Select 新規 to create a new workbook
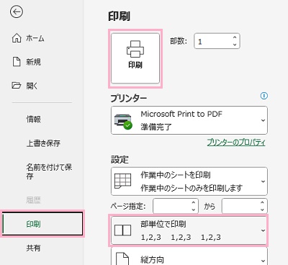288x265 pixels. pos(27,62)
